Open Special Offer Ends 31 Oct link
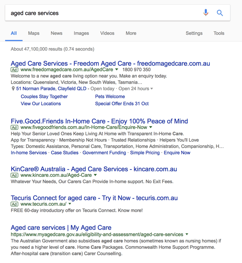 pos(122,104)
